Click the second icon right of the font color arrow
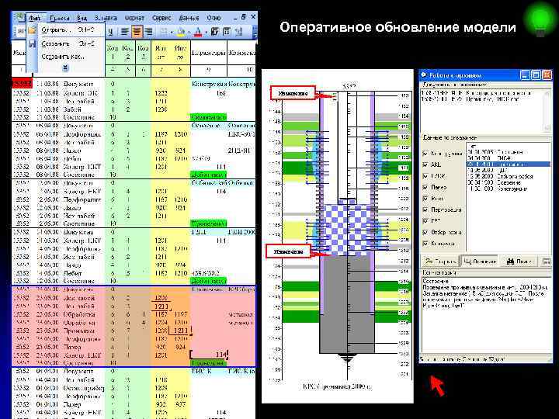 [x=227, y=32]
